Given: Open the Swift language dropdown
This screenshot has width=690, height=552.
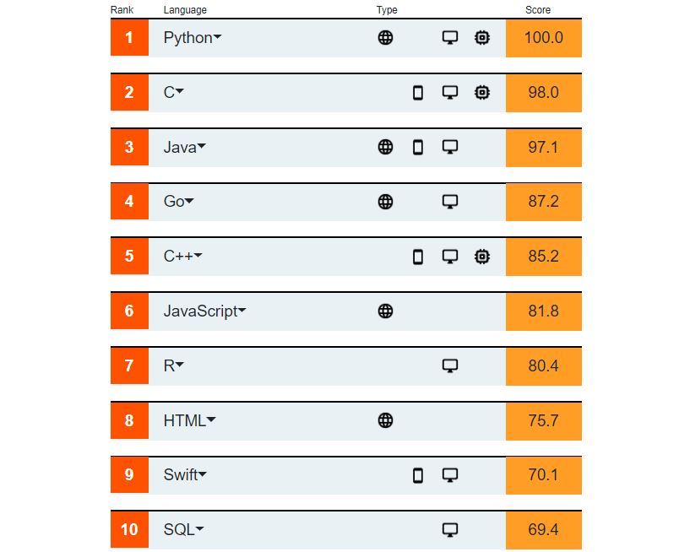Looking at the screenshot, I should pos(203,474).
